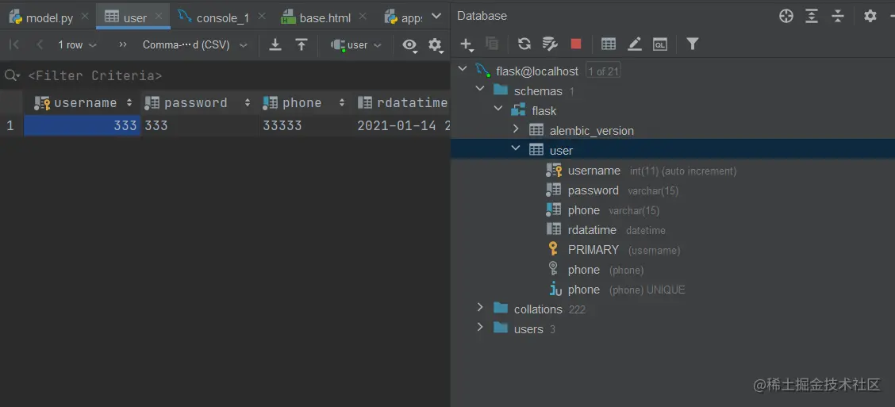
Task: Open data source properties wrench icon
Action: pyautogui.click(x=550, y=44)
